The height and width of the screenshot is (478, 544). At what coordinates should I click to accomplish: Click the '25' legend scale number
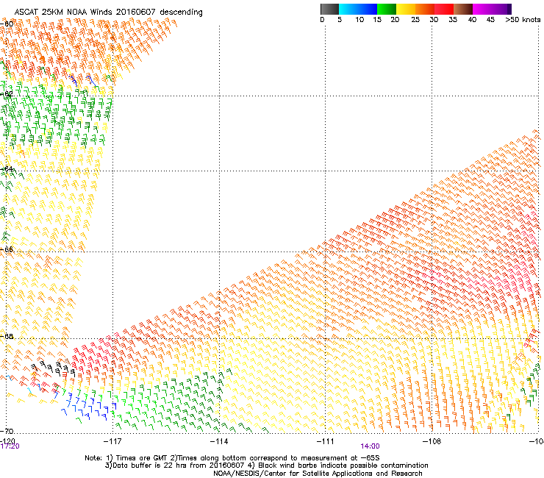tap(415, 20)
